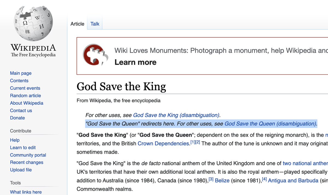Click the Donate link
The width and height of the screenshot is (328, 195).
[x=17, y=118]
